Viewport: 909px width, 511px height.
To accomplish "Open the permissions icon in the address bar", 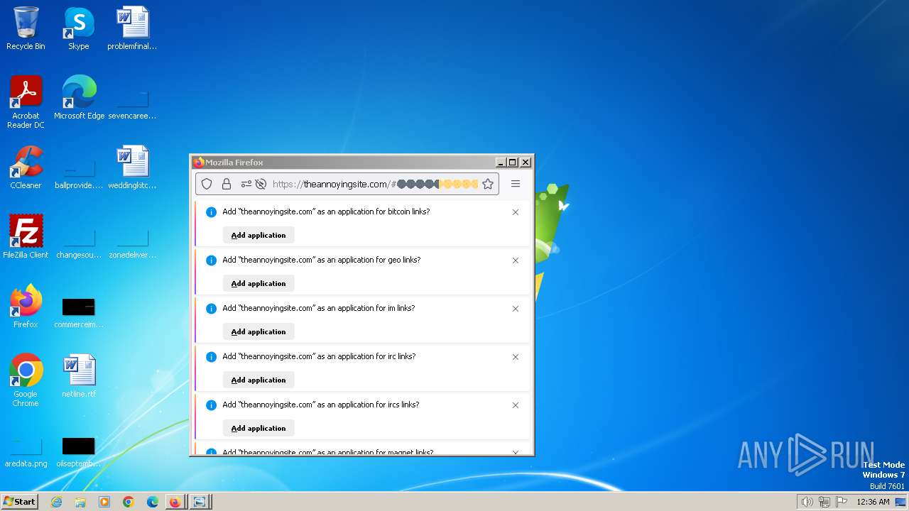I will point(246,184).
